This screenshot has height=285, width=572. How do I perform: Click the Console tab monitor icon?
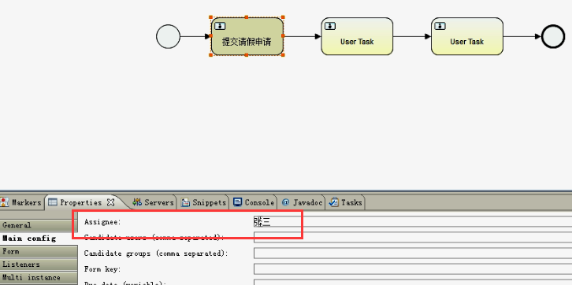[237, 202]
